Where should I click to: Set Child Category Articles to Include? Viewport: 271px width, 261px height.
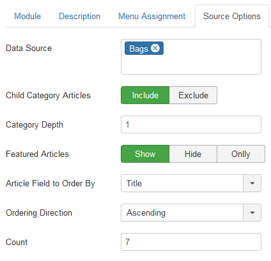[x=145, y=95]
